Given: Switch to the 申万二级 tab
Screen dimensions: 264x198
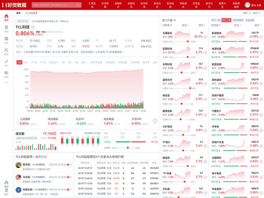Looking at the screenshot, I should coord(226,20).
